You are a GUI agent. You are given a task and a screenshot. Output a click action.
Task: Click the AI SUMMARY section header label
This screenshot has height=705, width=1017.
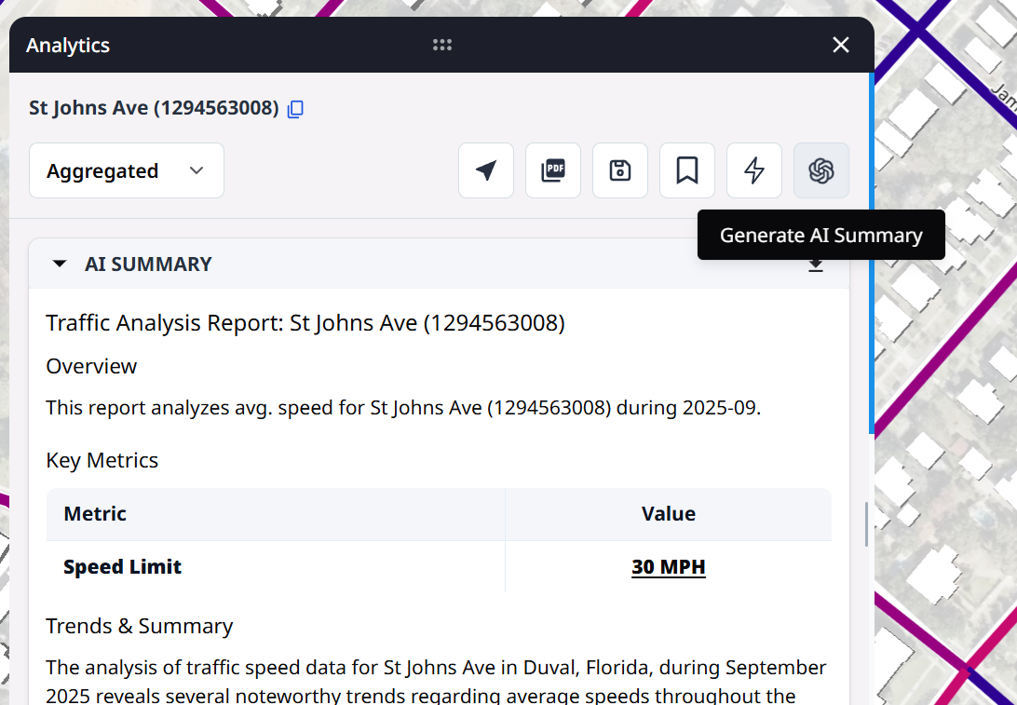pyautogui.click(x=148, y=264)
